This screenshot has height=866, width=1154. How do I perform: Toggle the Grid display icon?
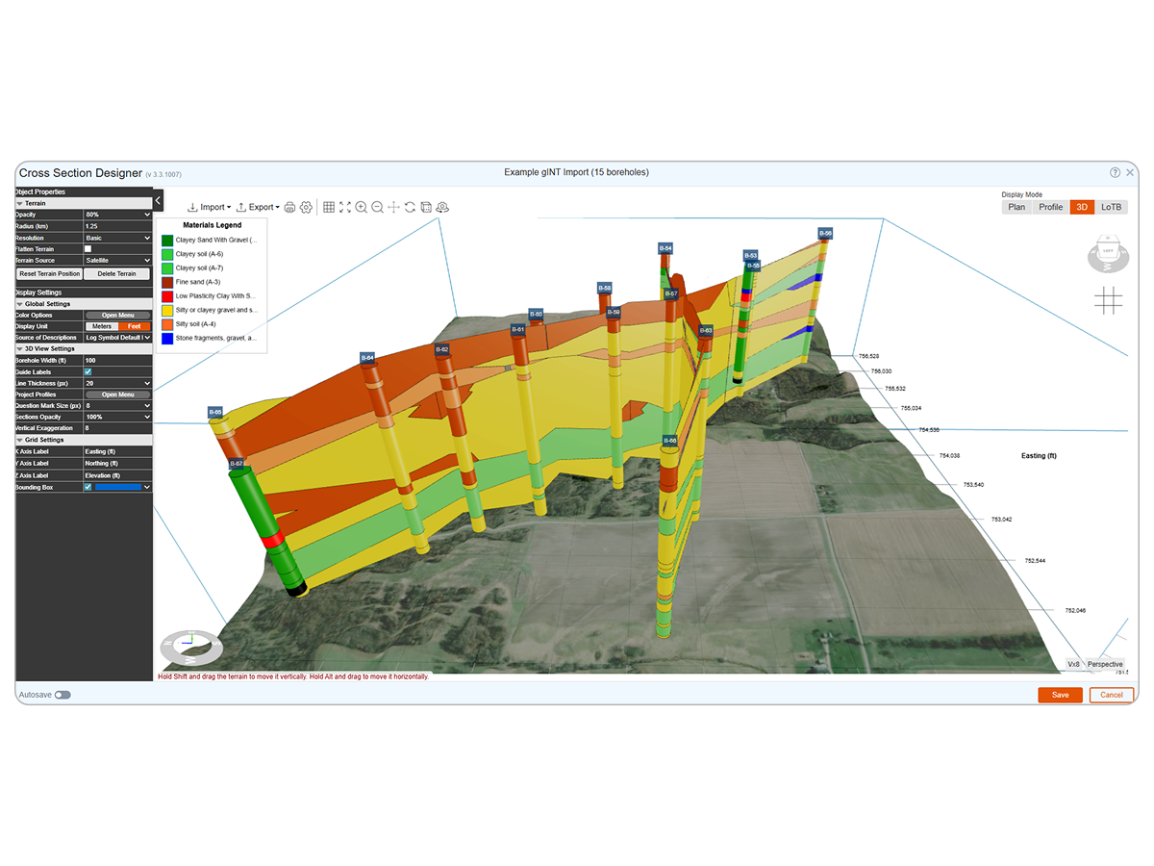328,207
